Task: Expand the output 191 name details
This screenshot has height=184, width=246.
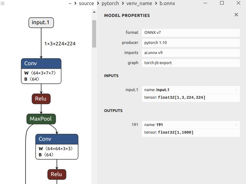Action: [236, 125]
